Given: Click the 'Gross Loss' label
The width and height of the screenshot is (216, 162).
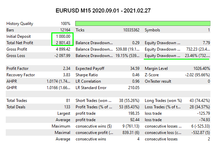Looking at the screenshot, I should [16, 56].
